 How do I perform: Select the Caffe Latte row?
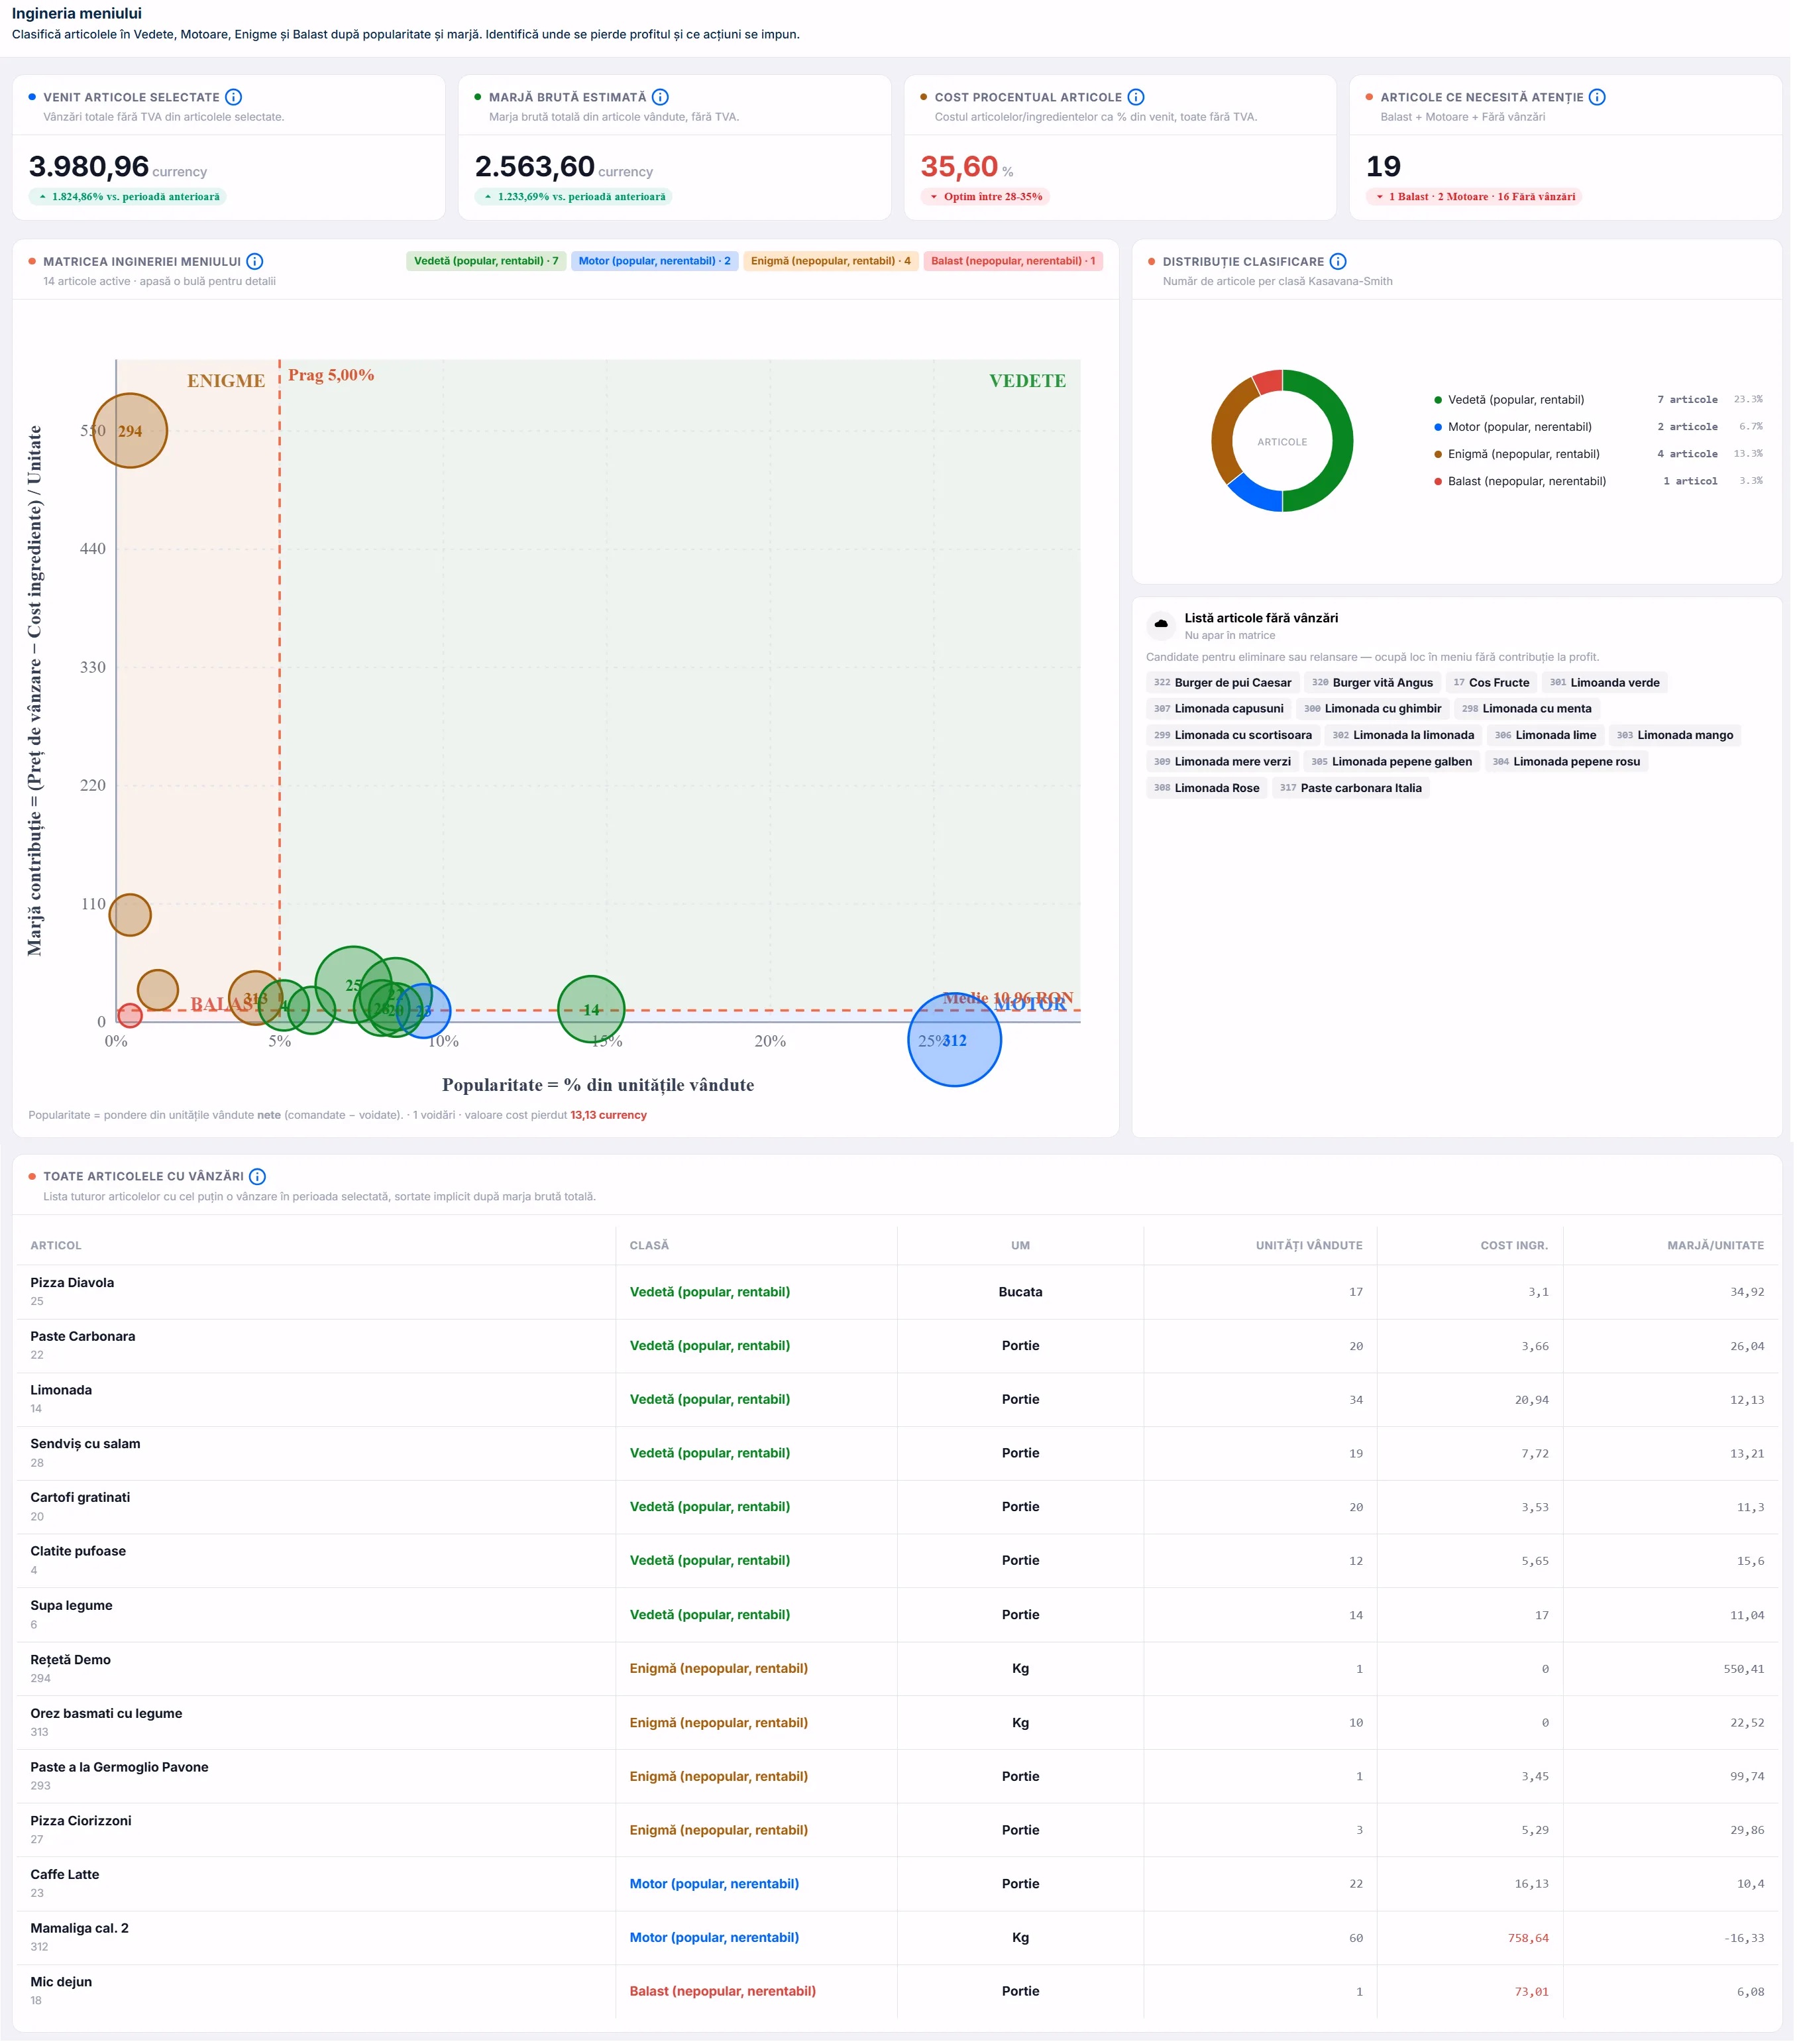click(x=897, y=1884)
